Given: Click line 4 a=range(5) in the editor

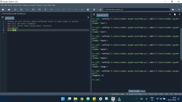Looking at the screenshot, I should 13,28.
